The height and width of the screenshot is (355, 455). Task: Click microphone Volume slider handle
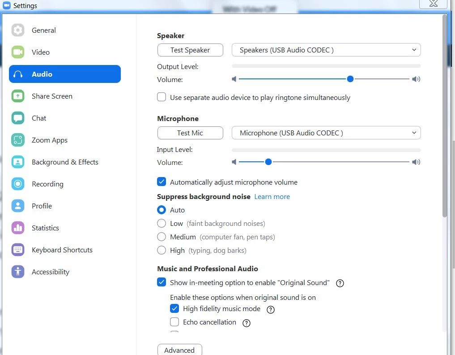click(x=268, y=162)
